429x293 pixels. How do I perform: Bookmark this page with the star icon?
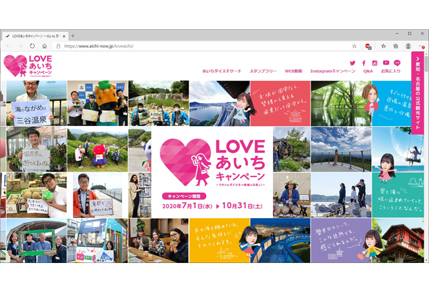tap(354, 46)
